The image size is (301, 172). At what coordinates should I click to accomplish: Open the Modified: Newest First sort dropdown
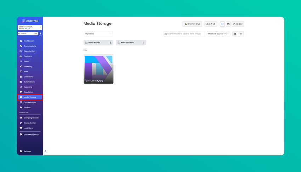click(x=218, y=34)
